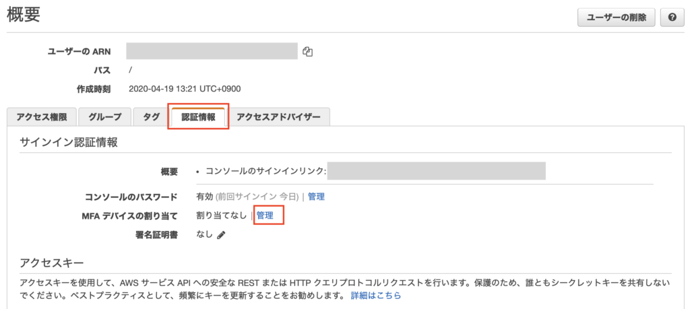Click the redacted user ARN value
Screen dimensions: 690x309
212,51
